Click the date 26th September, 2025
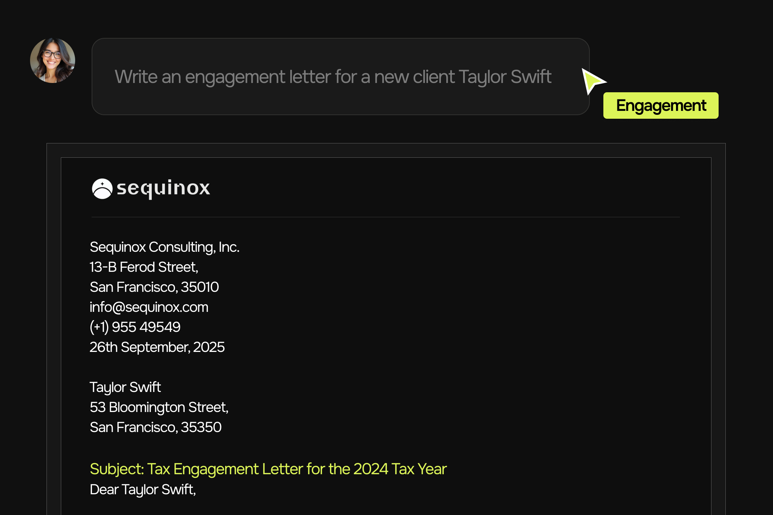773x515 pixels. 157,347
